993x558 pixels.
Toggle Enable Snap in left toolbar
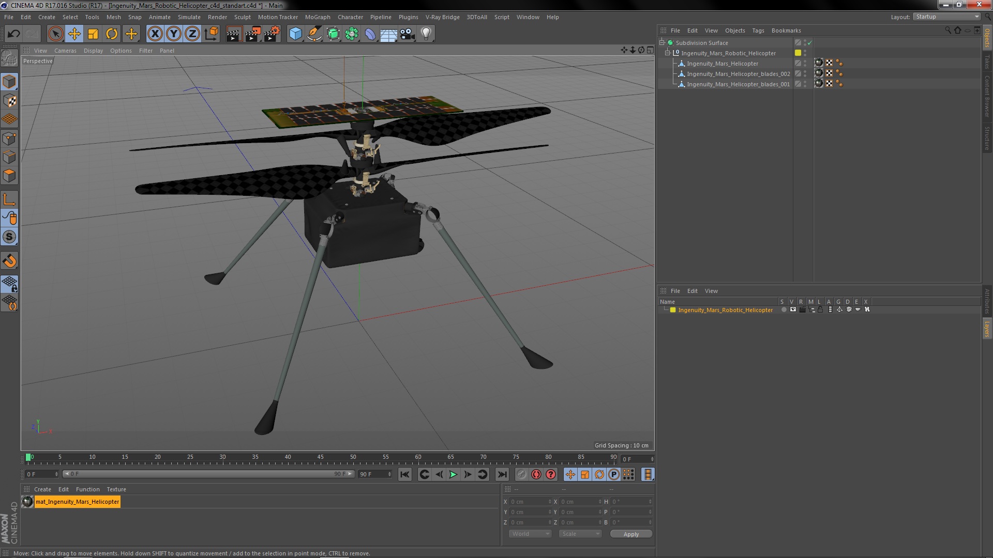coord(9,260)
